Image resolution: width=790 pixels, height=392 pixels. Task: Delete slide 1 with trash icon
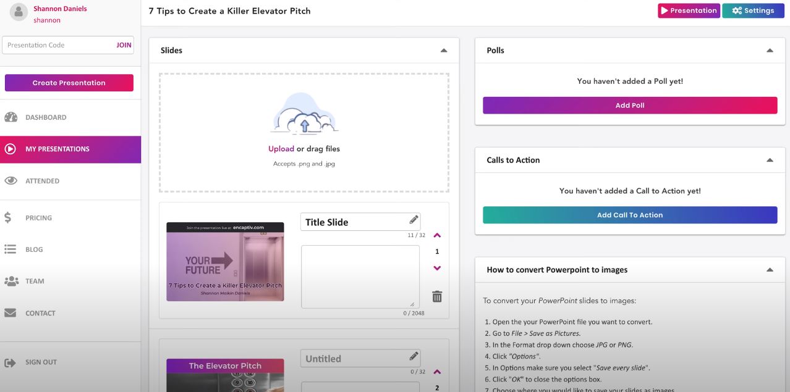point(437,296)
